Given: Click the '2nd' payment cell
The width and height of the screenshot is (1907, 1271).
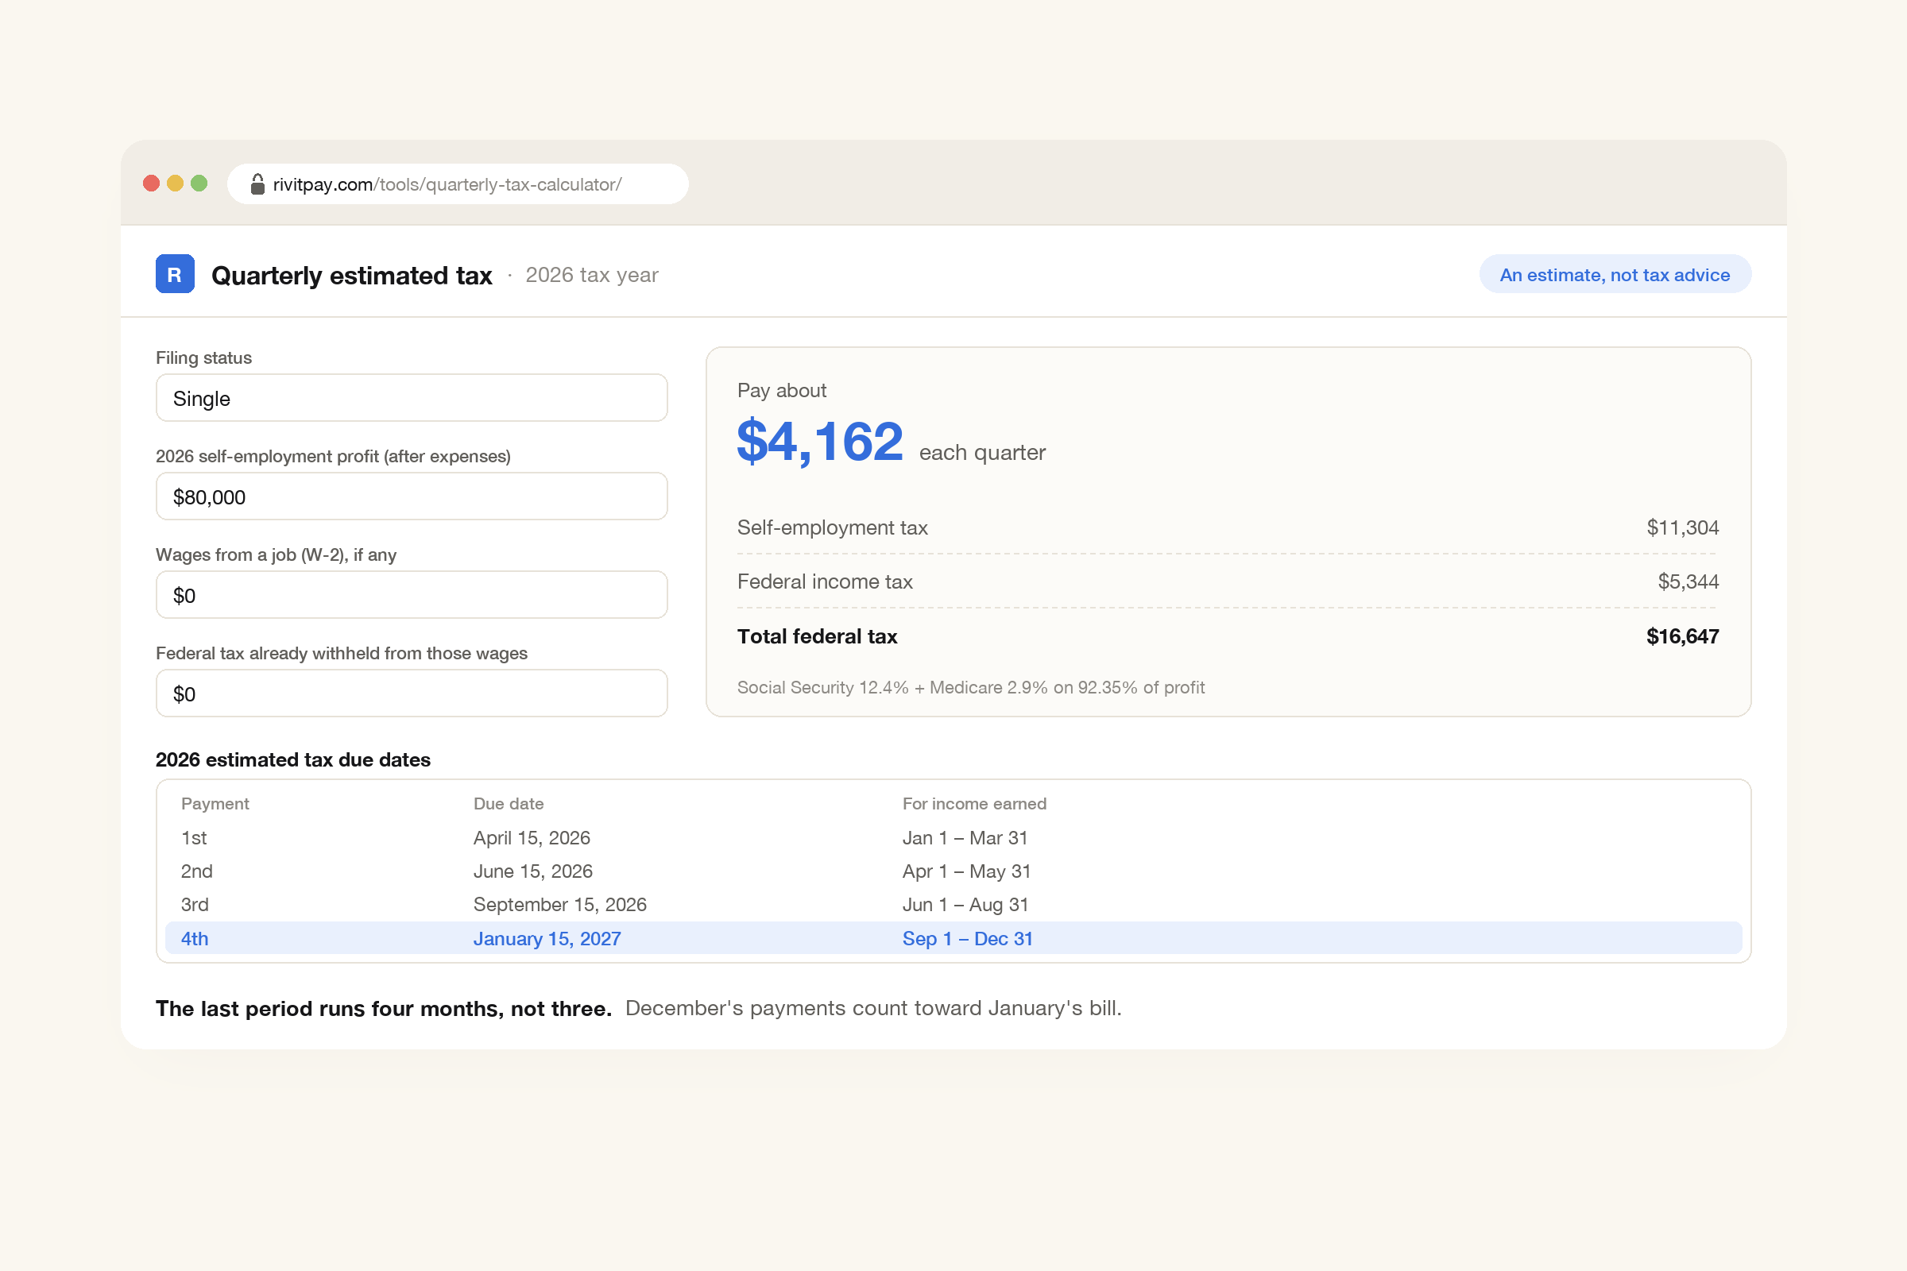Looking at the screenshot, I should 197,871.
